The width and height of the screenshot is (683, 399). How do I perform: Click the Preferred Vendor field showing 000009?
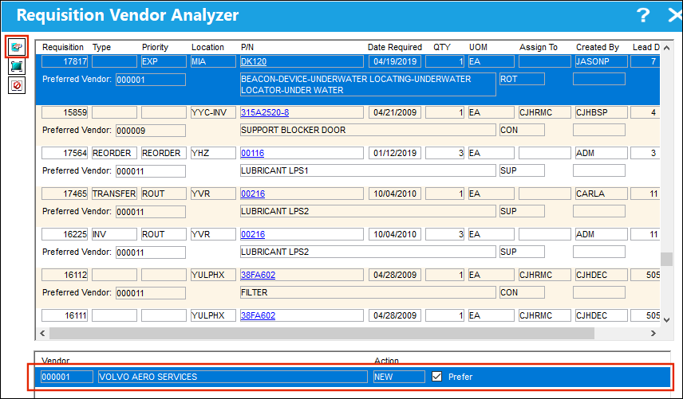151,131
